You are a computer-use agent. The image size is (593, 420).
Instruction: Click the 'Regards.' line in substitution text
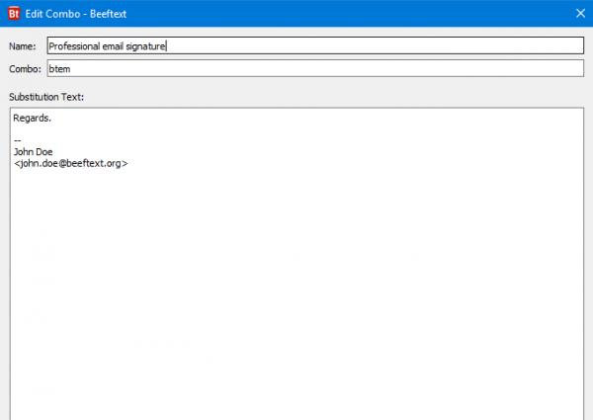pyautogui.click(x=33, y=118)
